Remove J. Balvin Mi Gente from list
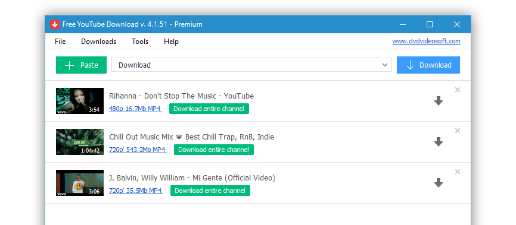The image size is (516, 225). [x=458, y=172]
